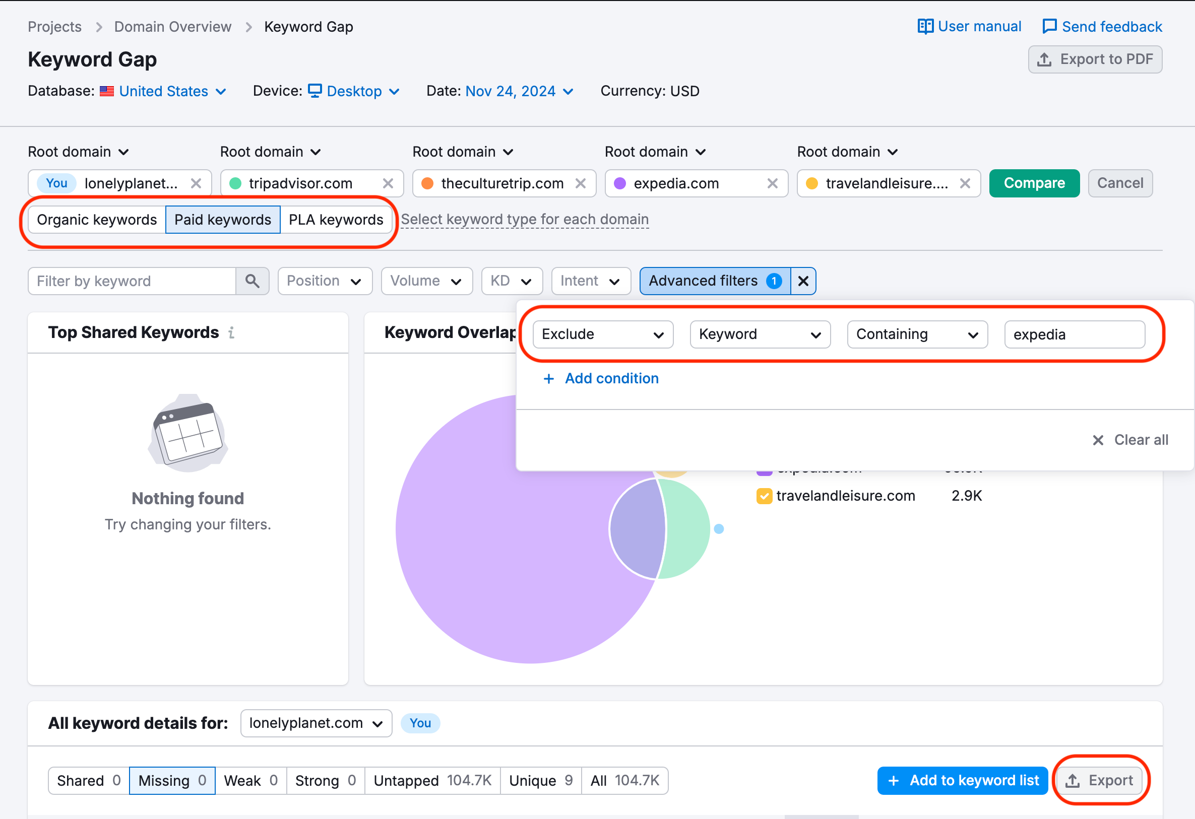Click the breadcrumb arrow after Domain Overview
The image size is (1195, 819).
[x=249, y=27]
